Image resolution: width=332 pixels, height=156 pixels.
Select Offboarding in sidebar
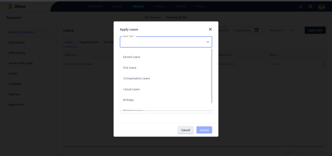[x=17, y=53]
